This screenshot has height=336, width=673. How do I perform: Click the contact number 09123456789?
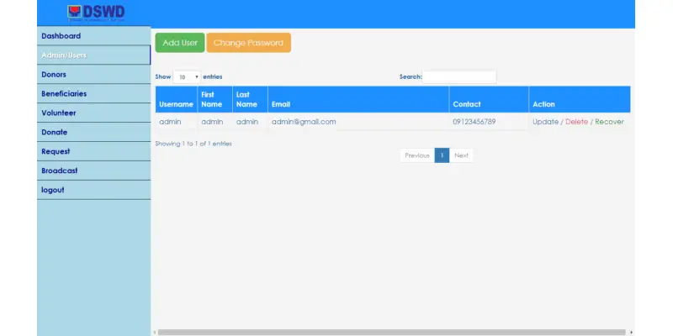click(x=474, y=122)
